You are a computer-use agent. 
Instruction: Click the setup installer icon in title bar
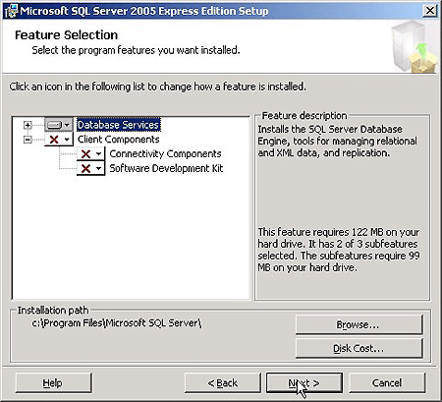(11, 11)
